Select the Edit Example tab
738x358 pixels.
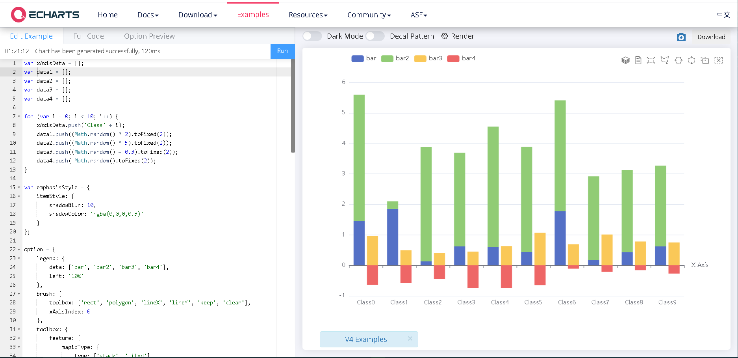(31, 36)
